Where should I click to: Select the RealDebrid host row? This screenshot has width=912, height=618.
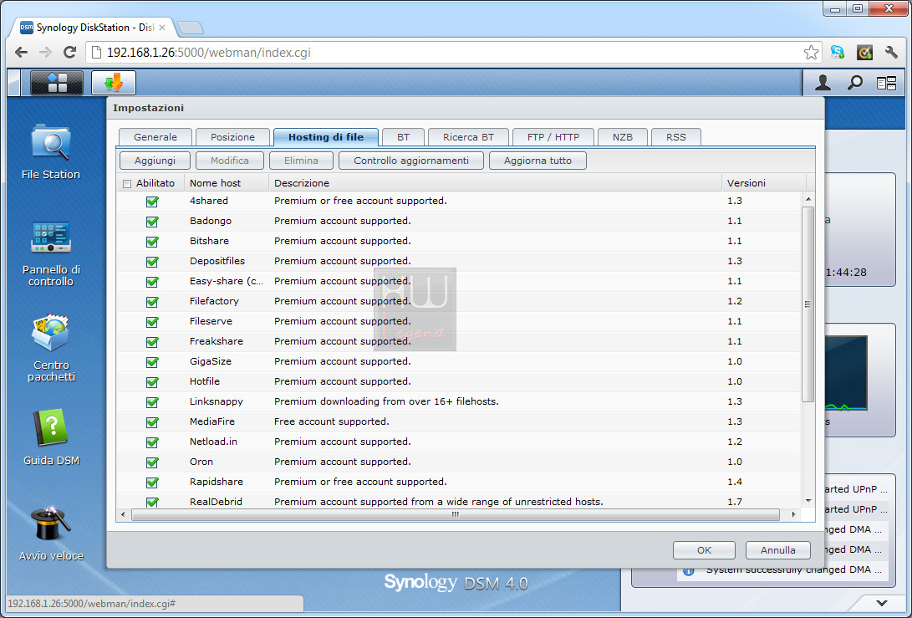[459, 503]
